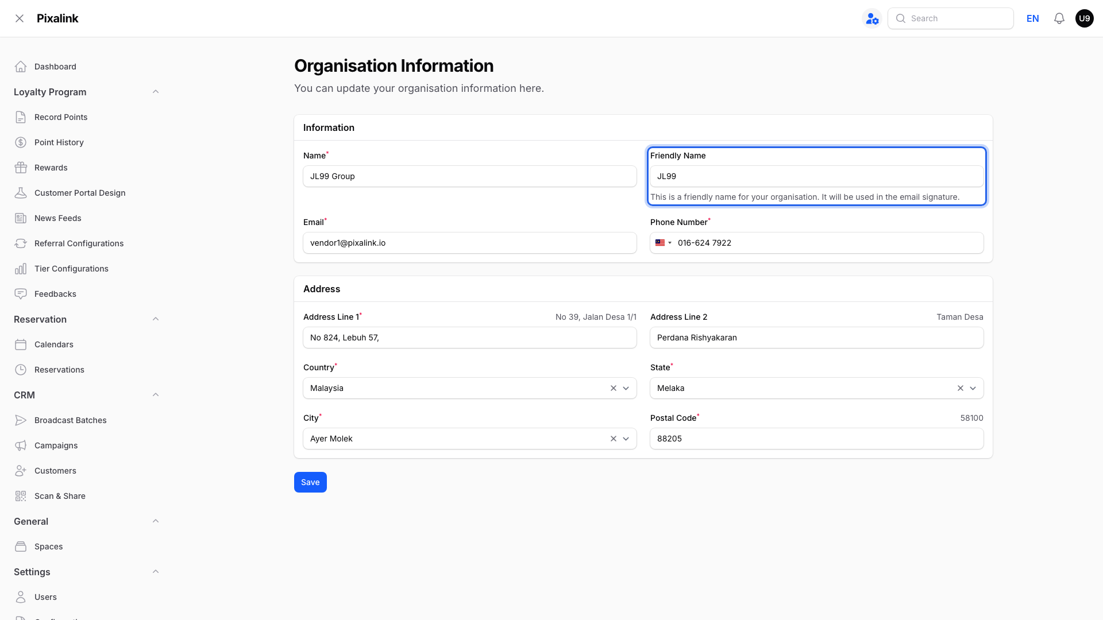Viewport: 1103px width, 620px height.
Task: Collapse the Loyalty Program section
Action: [x=156, y=92]
